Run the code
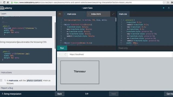173x97 pixels. [62, 48]
